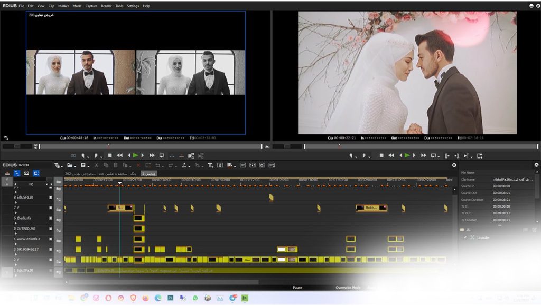Select the highlighted sequence tab numbered 1
The width and height of the screenshot is (541, 306).
[149, 174]
